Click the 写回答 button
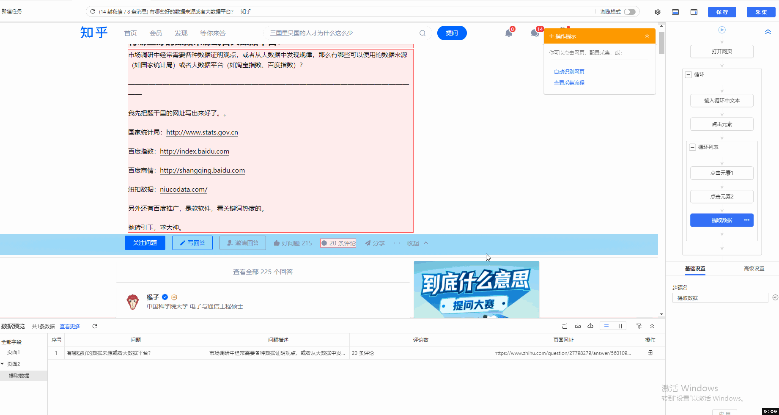Screen dimensions: 779x415 click(x=192, y=243)
